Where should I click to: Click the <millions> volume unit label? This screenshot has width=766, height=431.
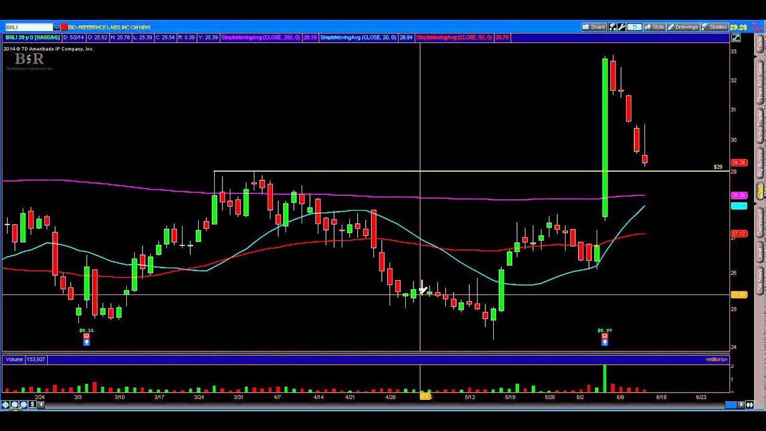pyautogui.click(x=716, y=359)
